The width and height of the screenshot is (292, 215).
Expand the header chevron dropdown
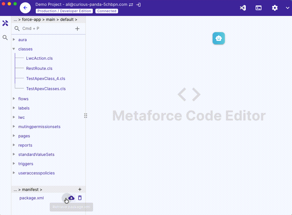click(x=288, y=8)
